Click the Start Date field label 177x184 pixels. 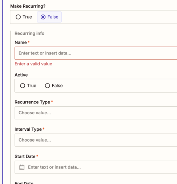pyautogui.click(x=25, y=156)
